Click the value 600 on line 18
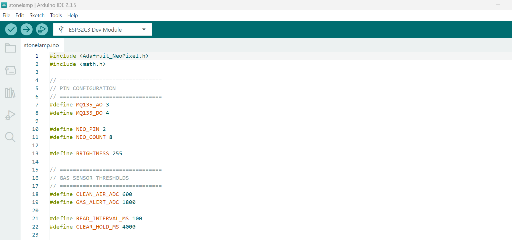512x240 pixels. (x=127, y=194)
